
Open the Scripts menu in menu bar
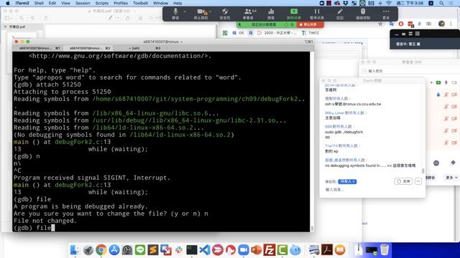[102, 3]
